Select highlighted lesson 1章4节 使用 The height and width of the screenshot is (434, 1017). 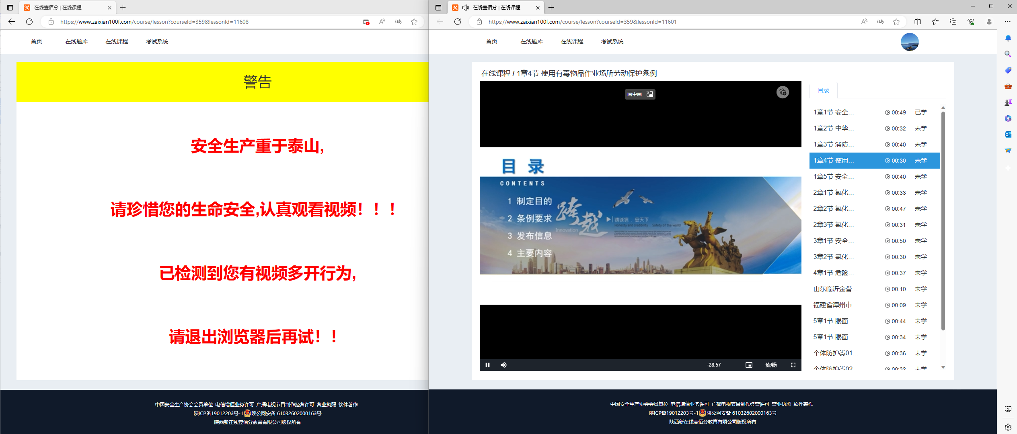(875, 161)
